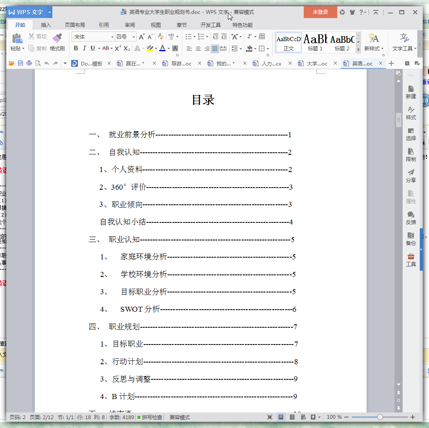Image resolution: width=429 pixels, height=428 pixels.
Task: Apply the 标题 1 heading style
Action: pos(315,42)
